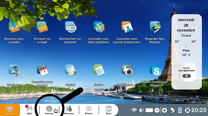208x116 pixels.
Task: Click the Pluie 12° C text
Action: click(186, 53)
